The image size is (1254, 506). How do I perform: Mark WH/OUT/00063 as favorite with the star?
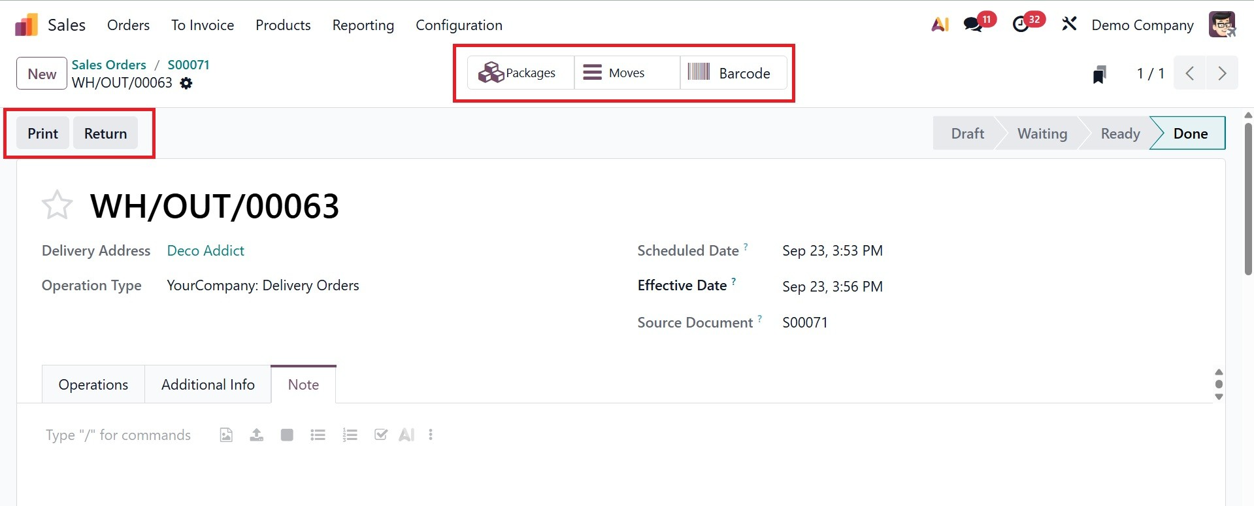pos(58,205)
